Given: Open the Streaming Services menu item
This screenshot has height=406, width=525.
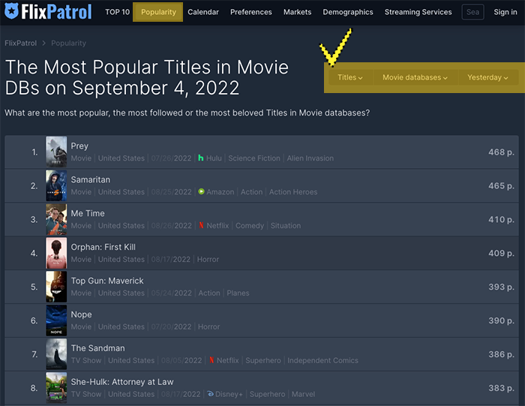Looking at the screenshot, I should point(418,12).
